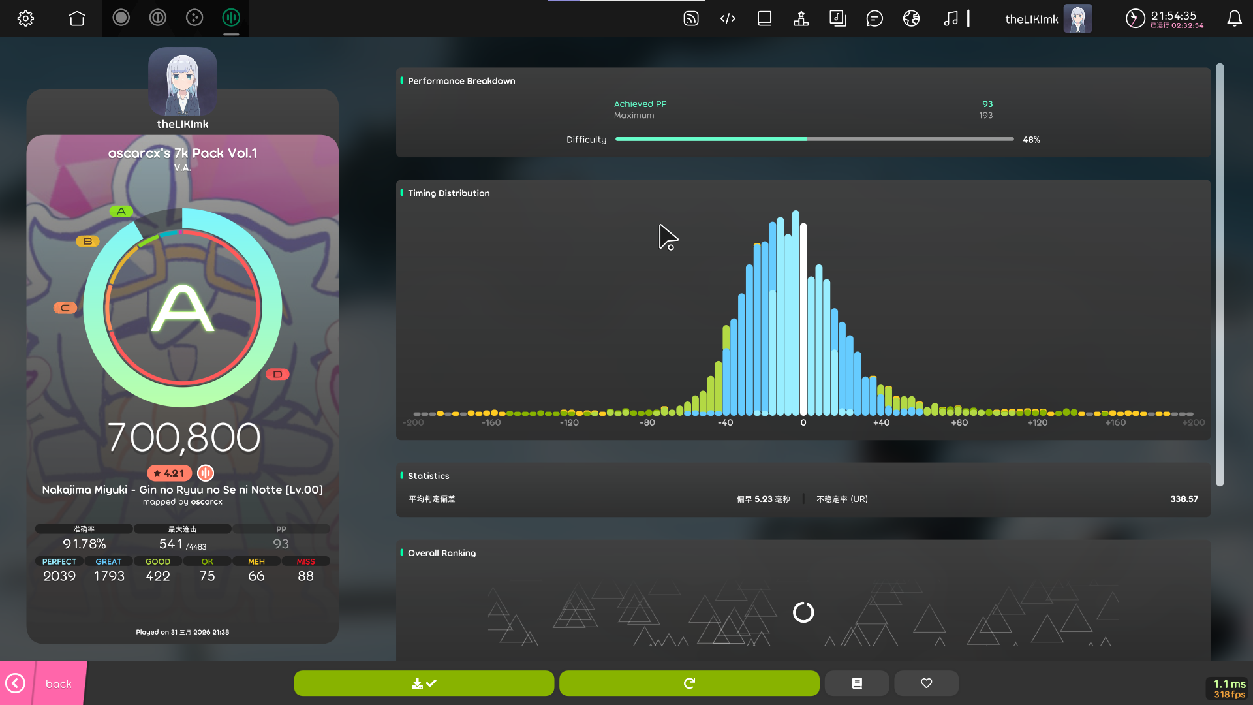Open beatmap listing icon
This screenshot has width=1253, height=705.
pyautogui.click(x=837, y=18)
